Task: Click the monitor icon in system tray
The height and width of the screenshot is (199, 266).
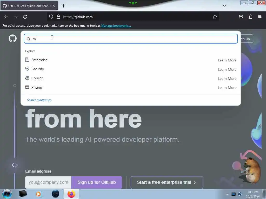Action: coord(234,194)
